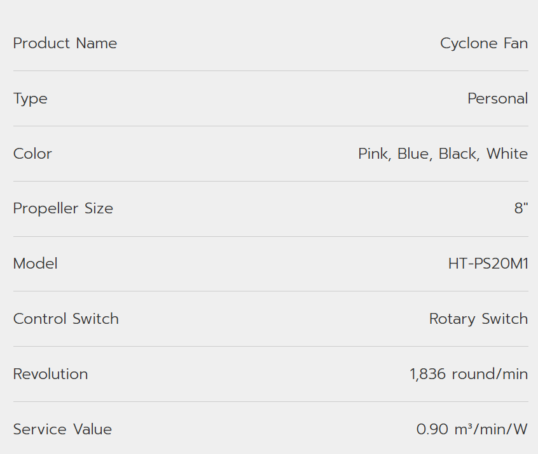Click the word Pink in colors
The height and width of the screenshot is (454, 538).
point(373,154)
